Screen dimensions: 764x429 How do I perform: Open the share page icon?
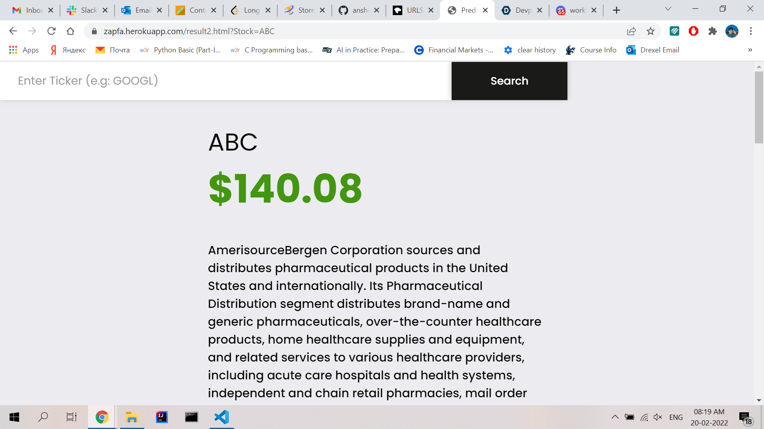[x=631, y=31]
